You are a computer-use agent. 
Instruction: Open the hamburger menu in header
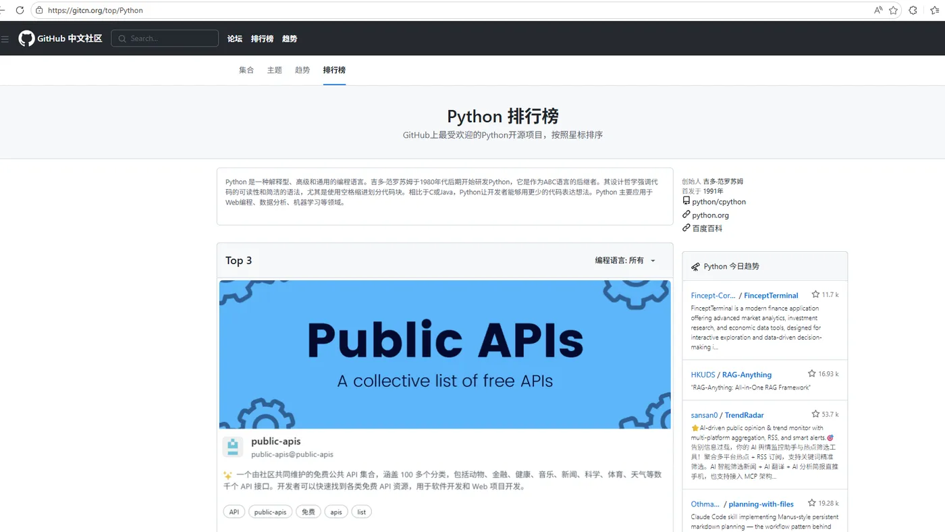point(5,39)
